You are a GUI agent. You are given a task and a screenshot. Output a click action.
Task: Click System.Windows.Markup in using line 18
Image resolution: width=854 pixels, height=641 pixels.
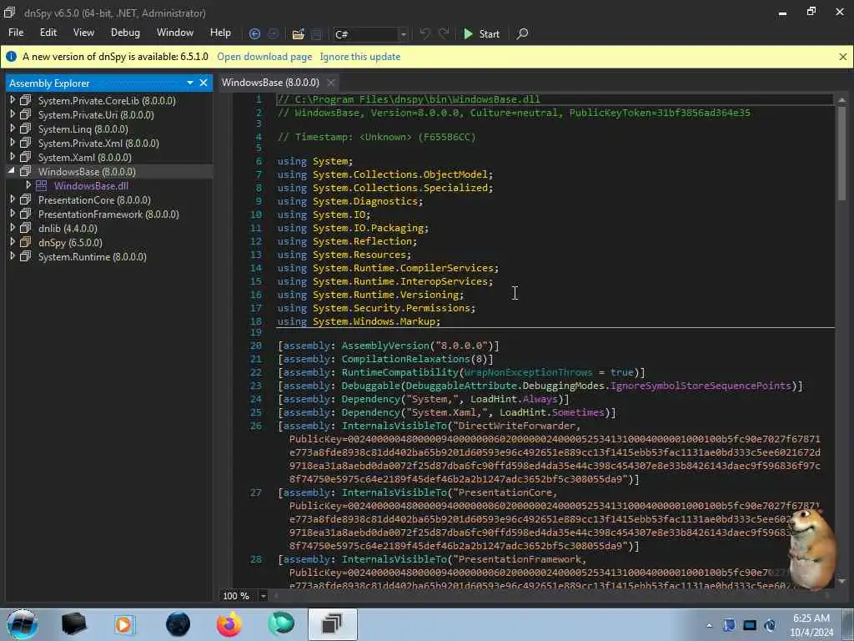[x=373, y=321]
